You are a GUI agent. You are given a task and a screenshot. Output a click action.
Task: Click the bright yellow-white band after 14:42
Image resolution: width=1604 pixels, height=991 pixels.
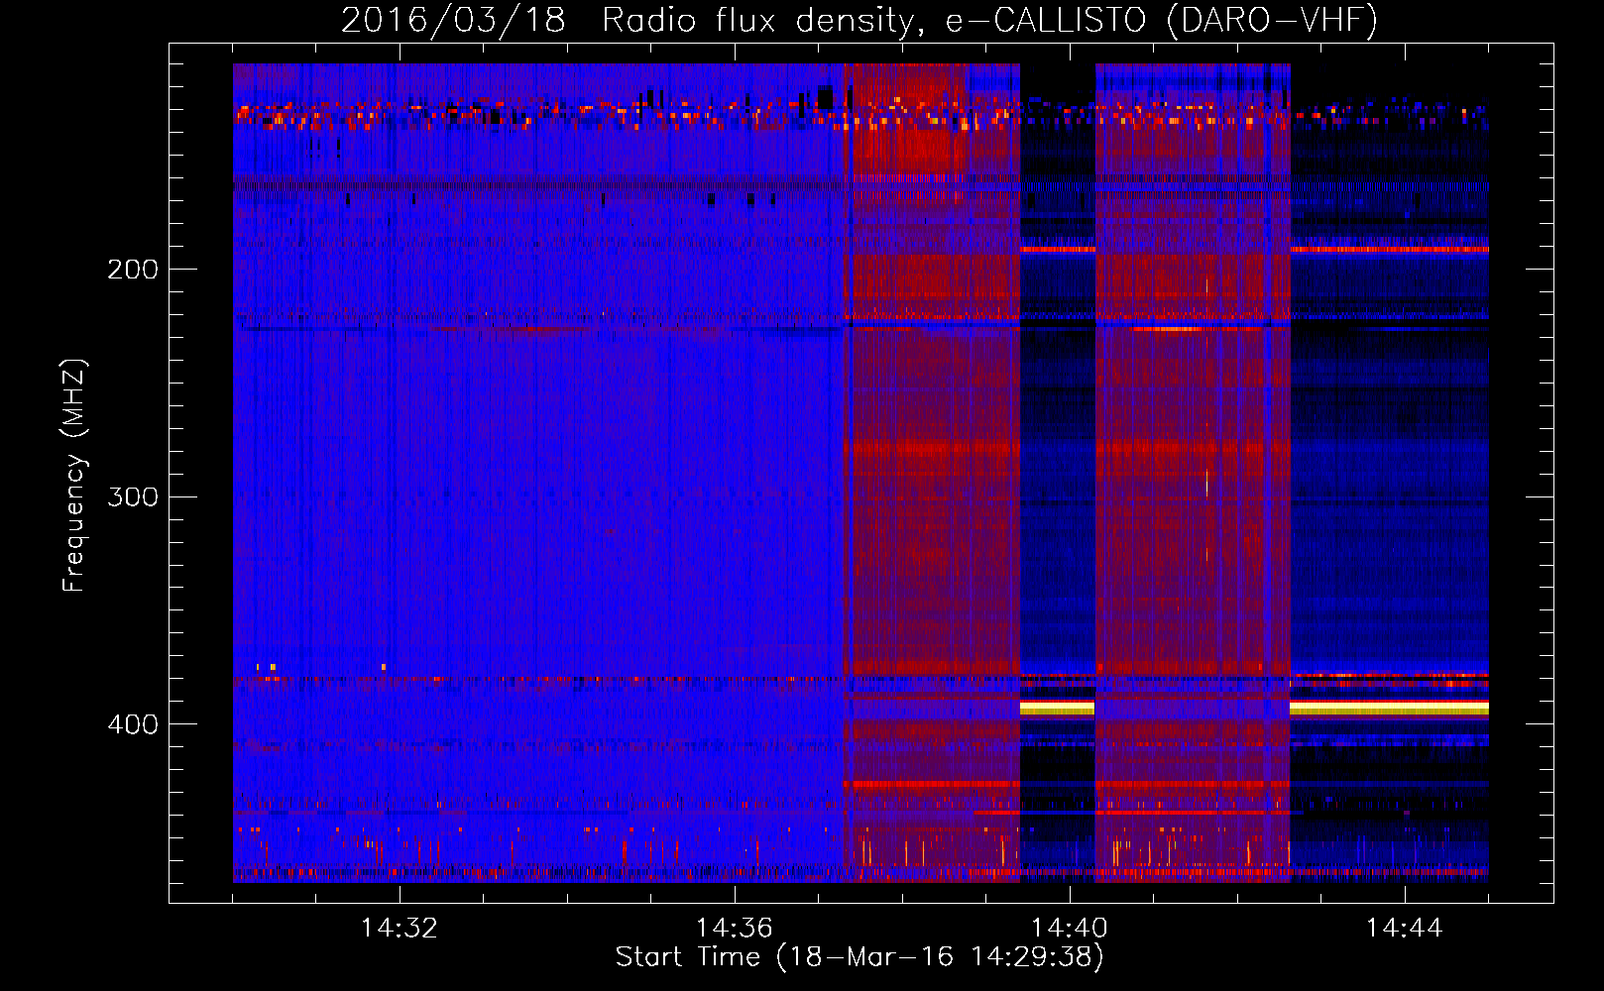click(x=1389, y=708)
